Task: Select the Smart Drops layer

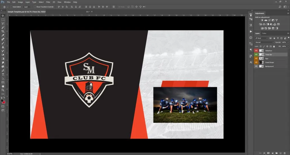Action: [269, 62]
